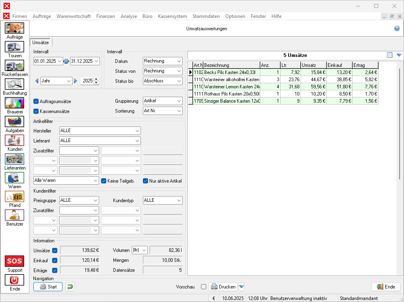The image size is (404, 302).
Task: Uncheck the Auftragsumsätze checkbox
Action: tap(36, 101)
